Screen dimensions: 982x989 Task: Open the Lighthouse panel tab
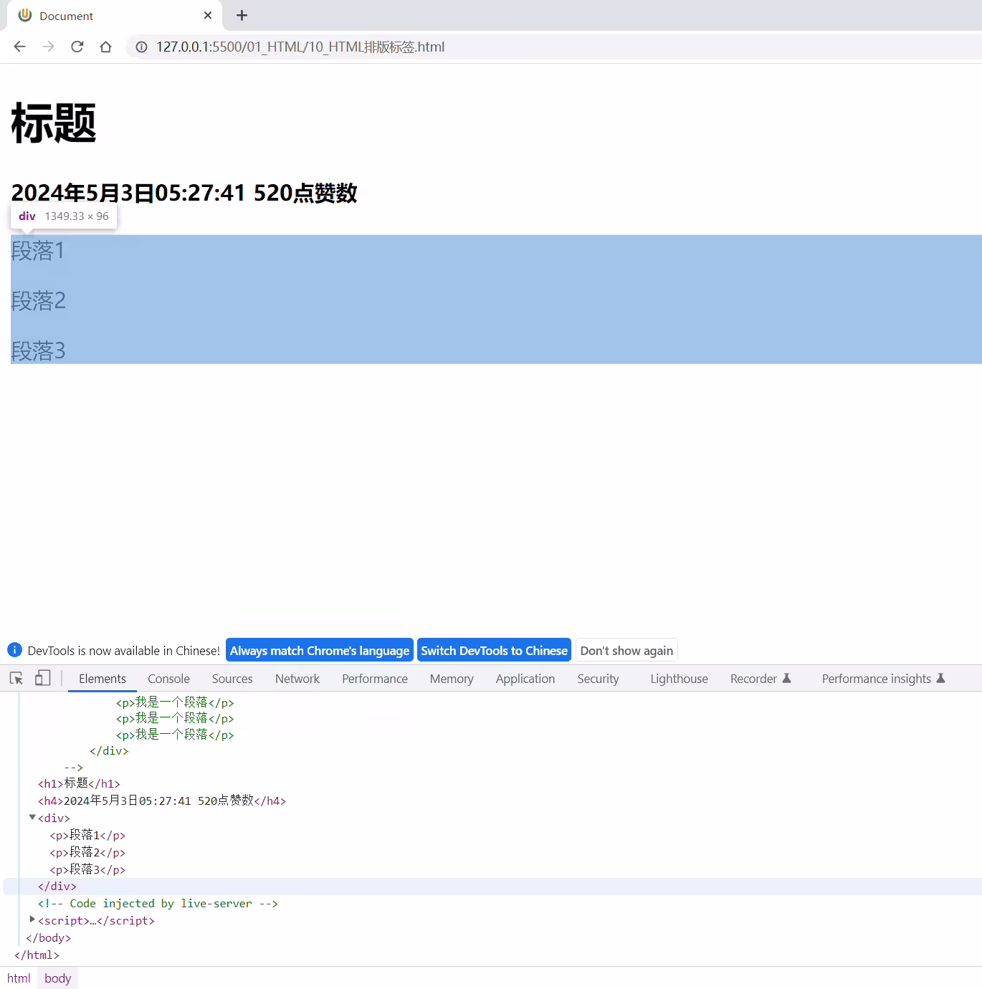click(x=679, y=679)
